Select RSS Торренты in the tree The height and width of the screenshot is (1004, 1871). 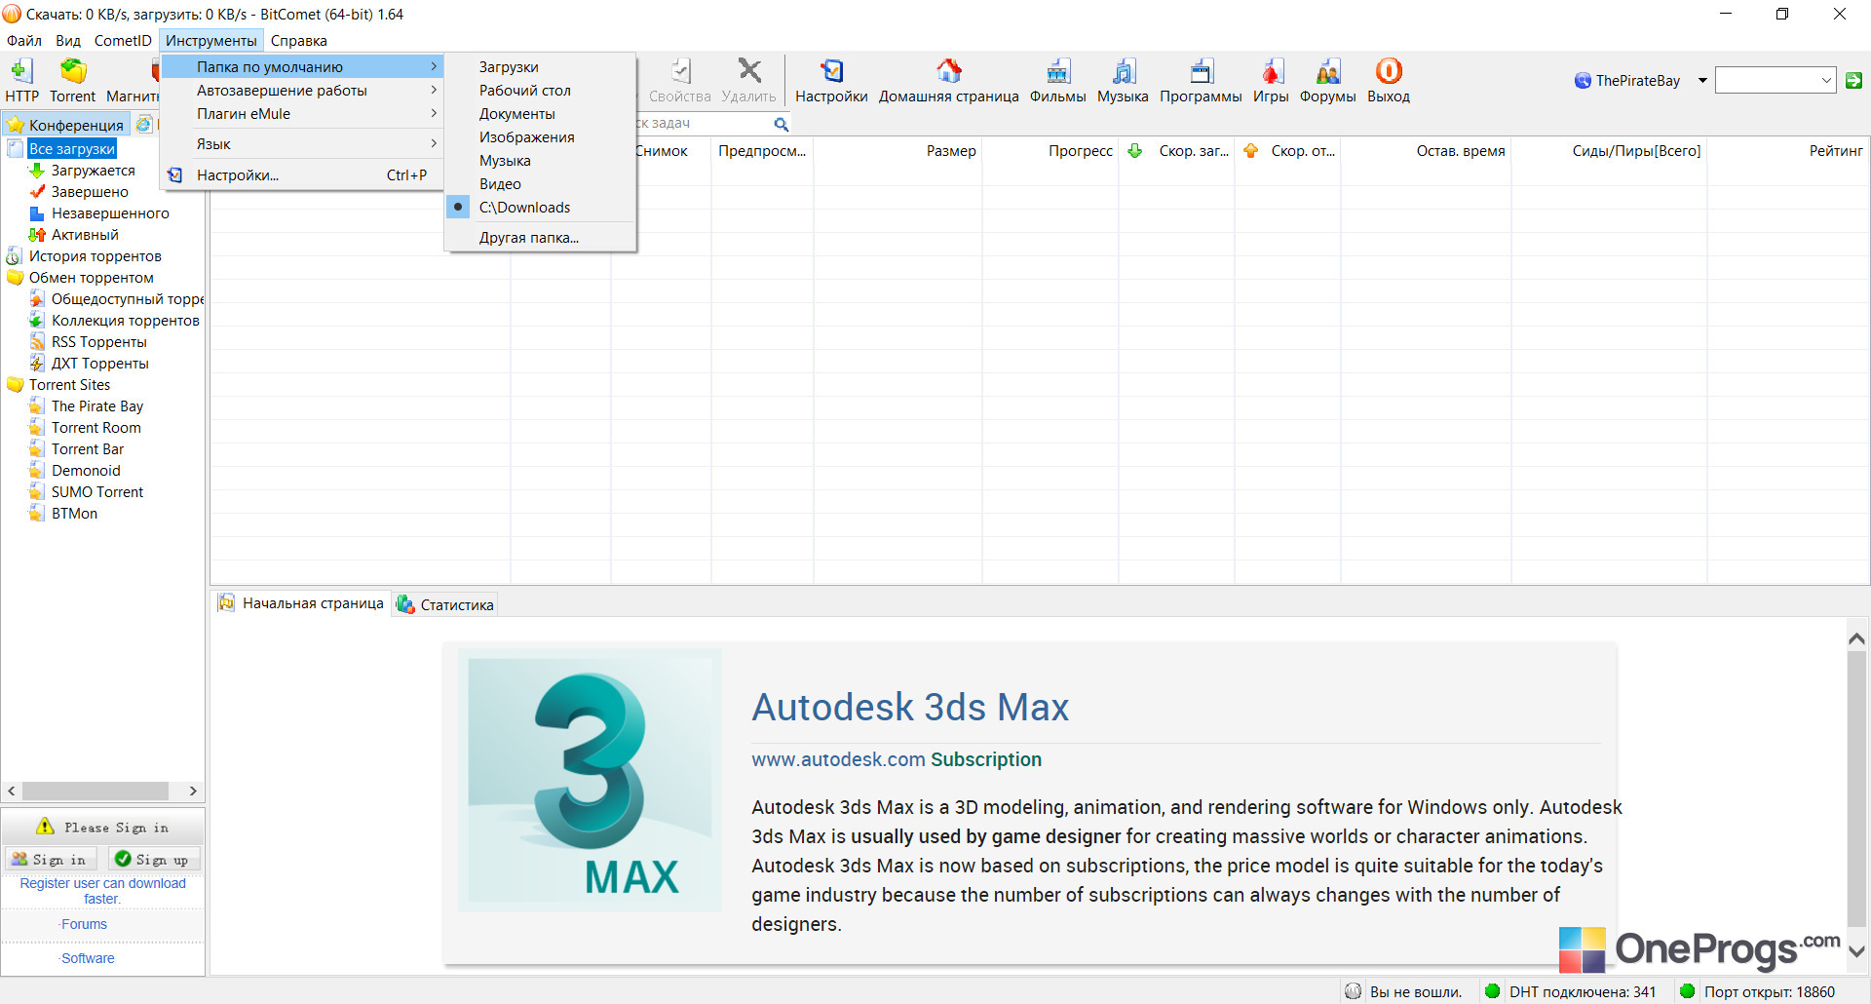pos(99,342)
